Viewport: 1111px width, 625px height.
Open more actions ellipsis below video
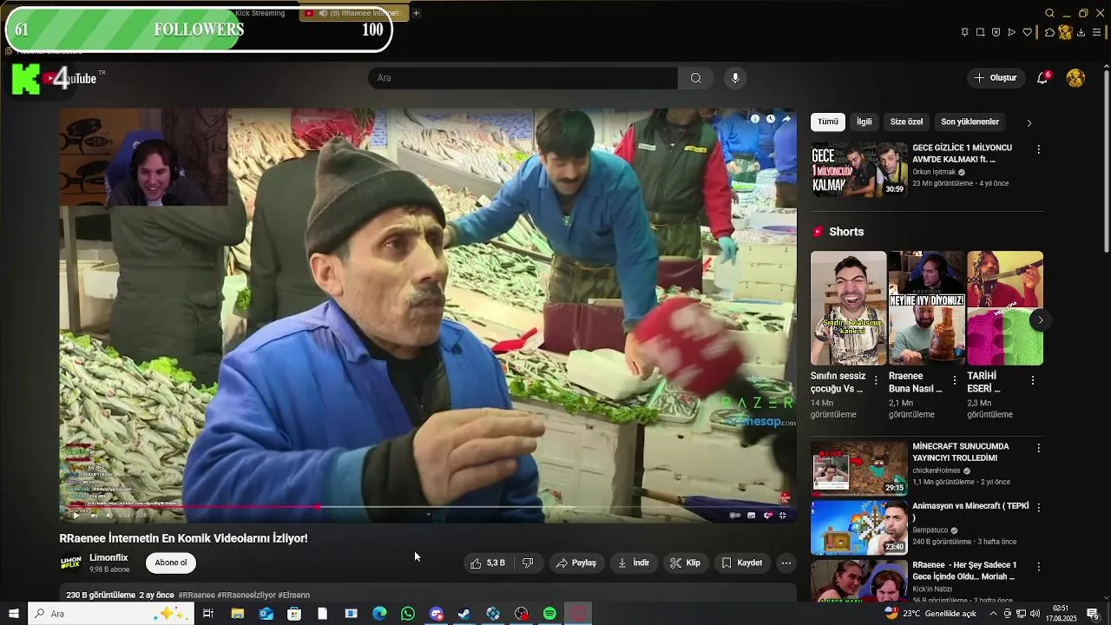click(x=786, y=563)
